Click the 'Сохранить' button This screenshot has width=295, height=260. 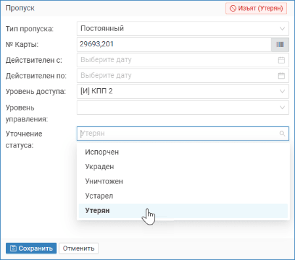(x=31, y=248)
